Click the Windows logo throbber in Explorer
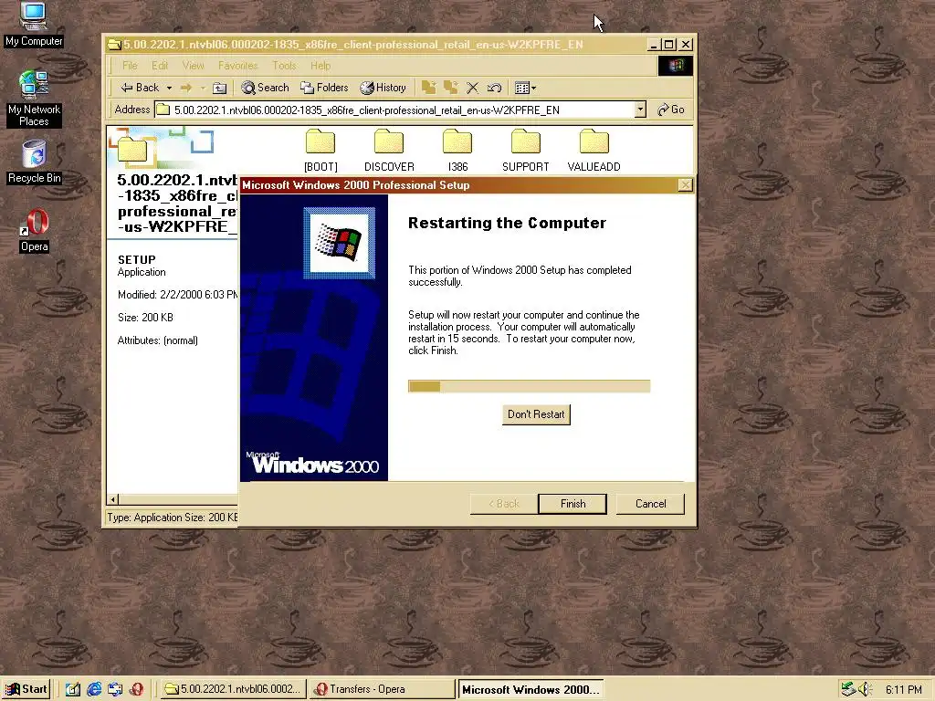This screenshot has height=701, width=935. 676,66
